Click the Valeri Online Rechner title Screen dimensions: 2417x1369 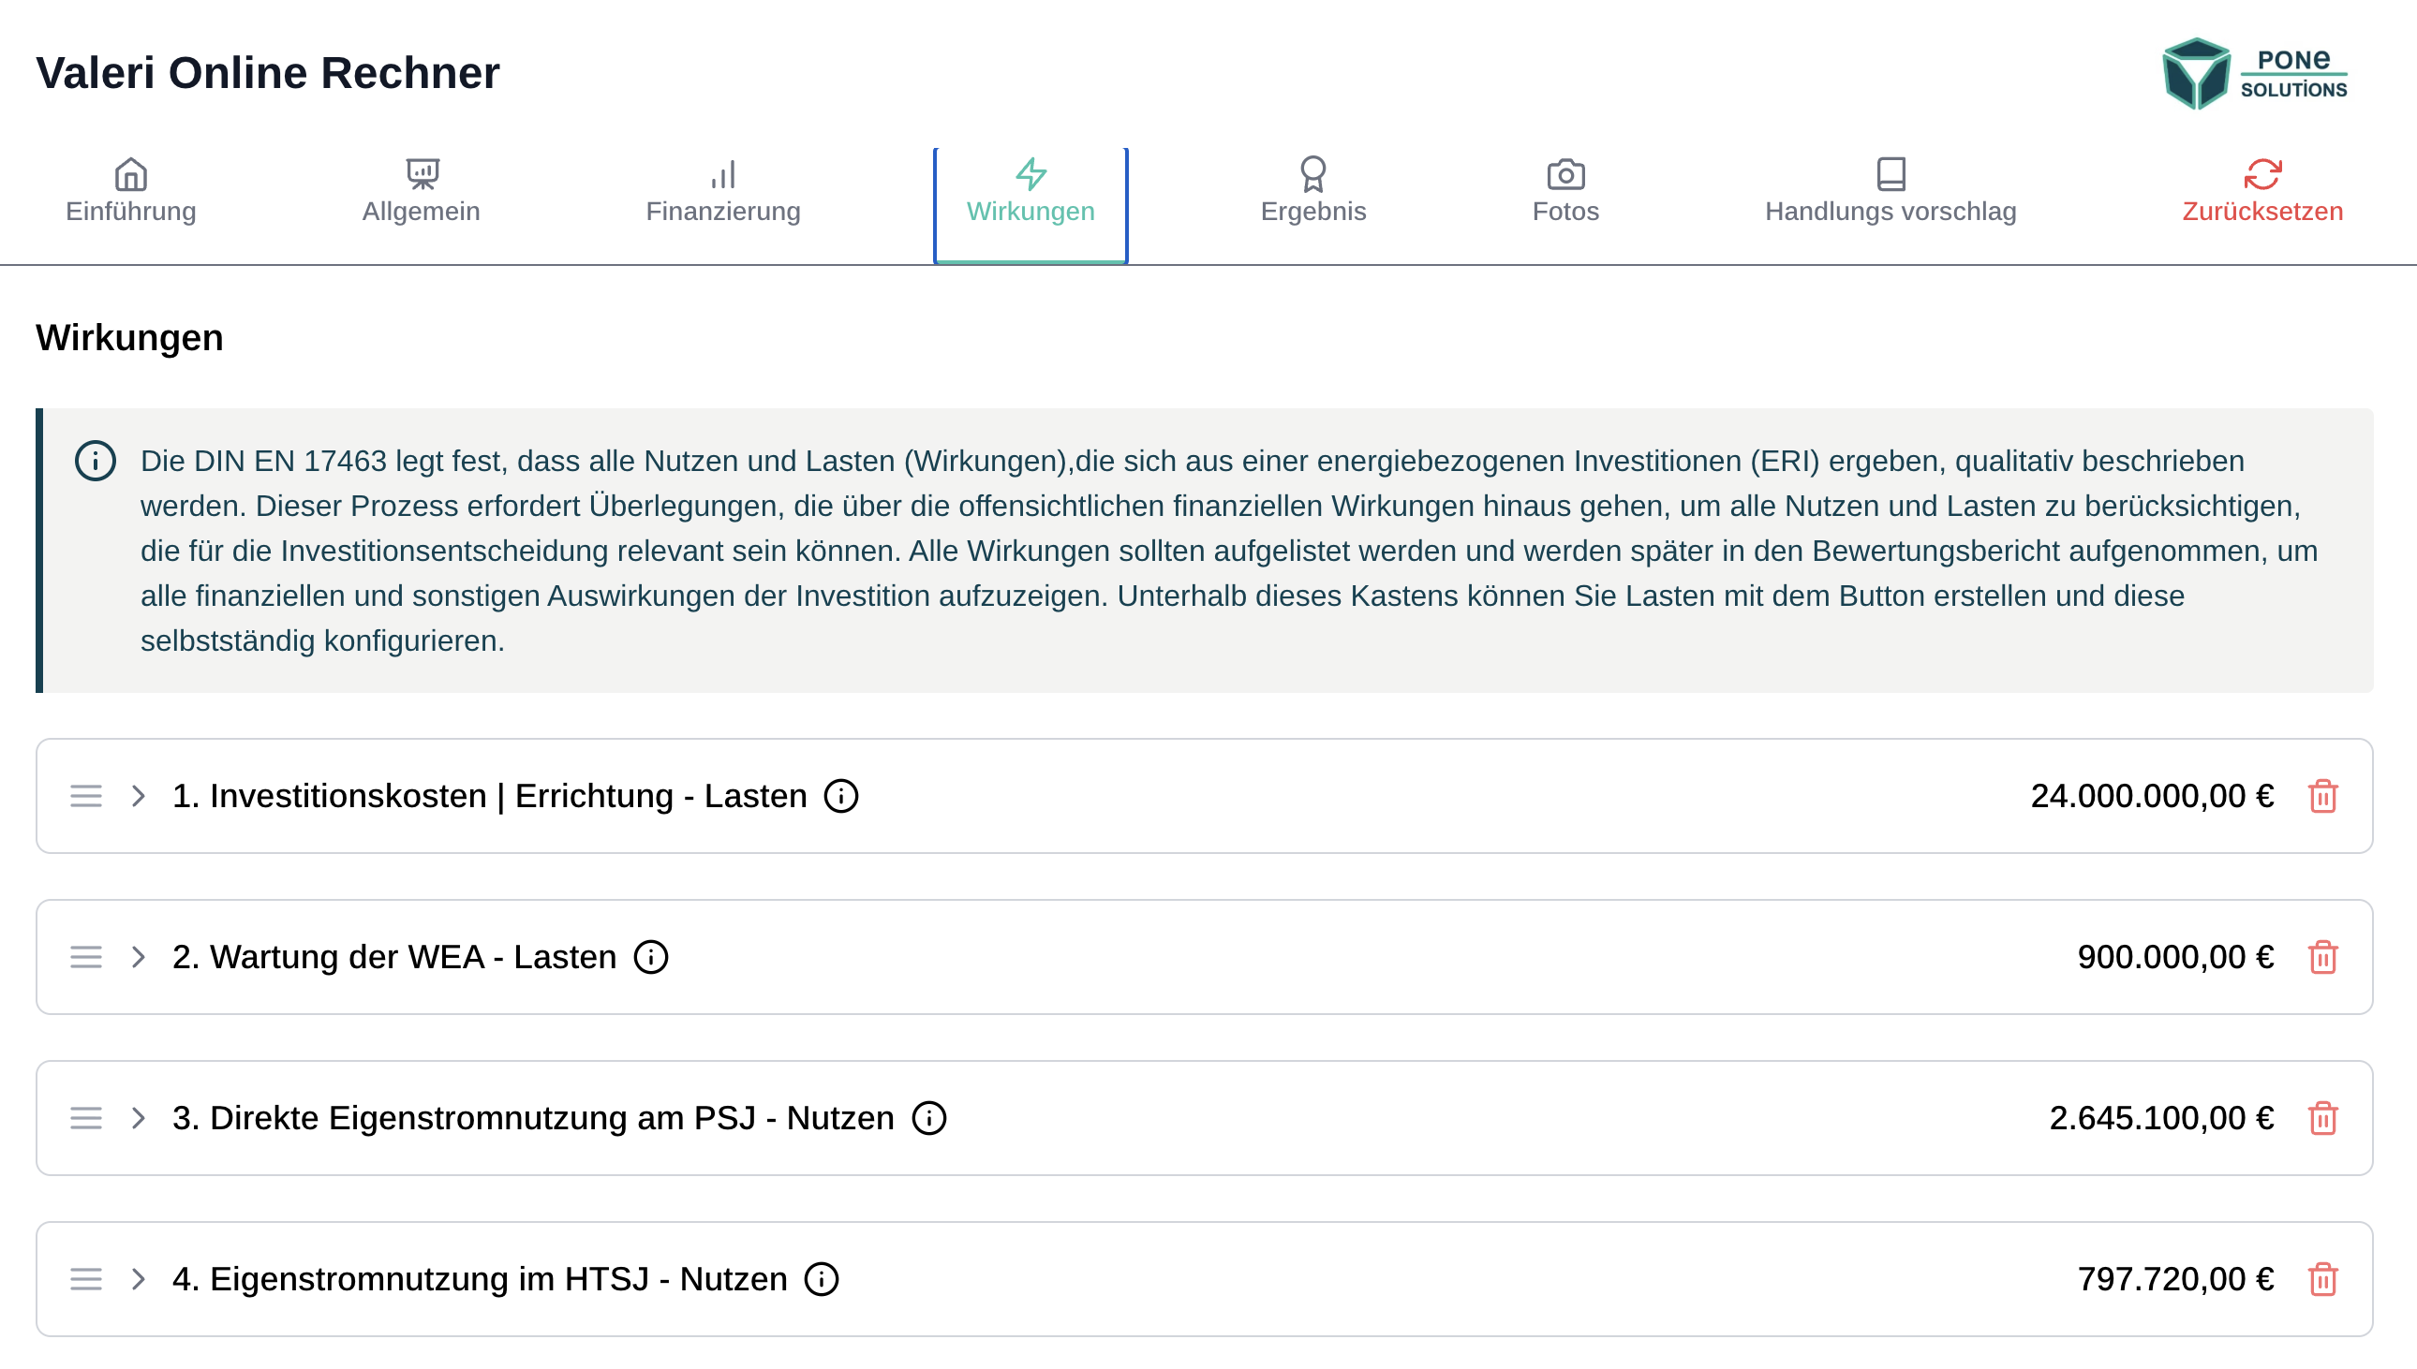tap(268, 72)
